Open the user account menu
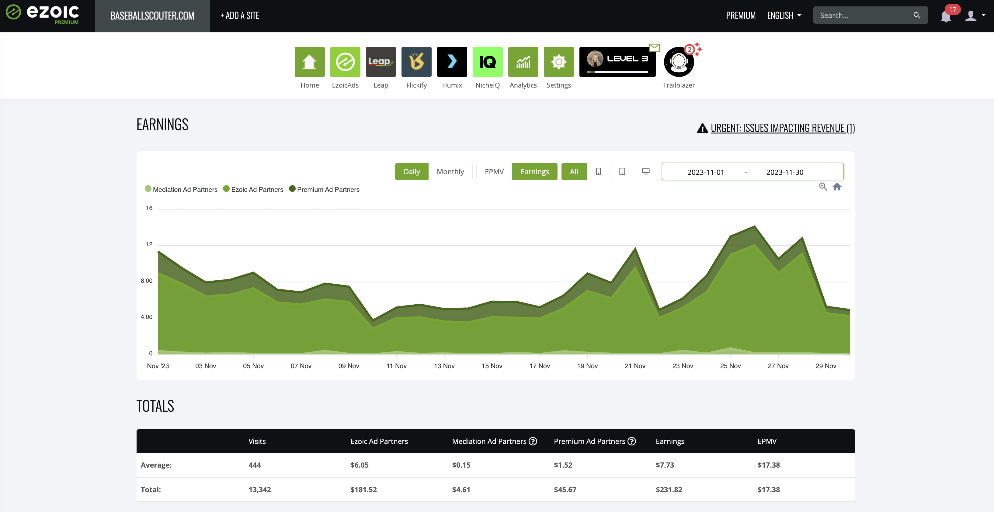 point(975,16)
